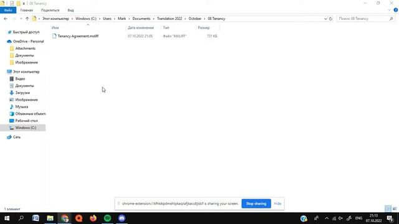Screen dimensions: 399x224
Task: Switch to large icons view layout
Action: (x=395, y=209)
